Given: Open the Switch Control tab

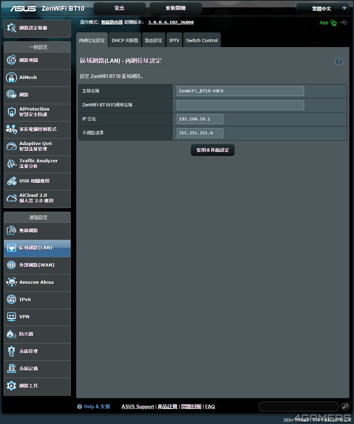Looking at the screenshot, I should (202, 40).
